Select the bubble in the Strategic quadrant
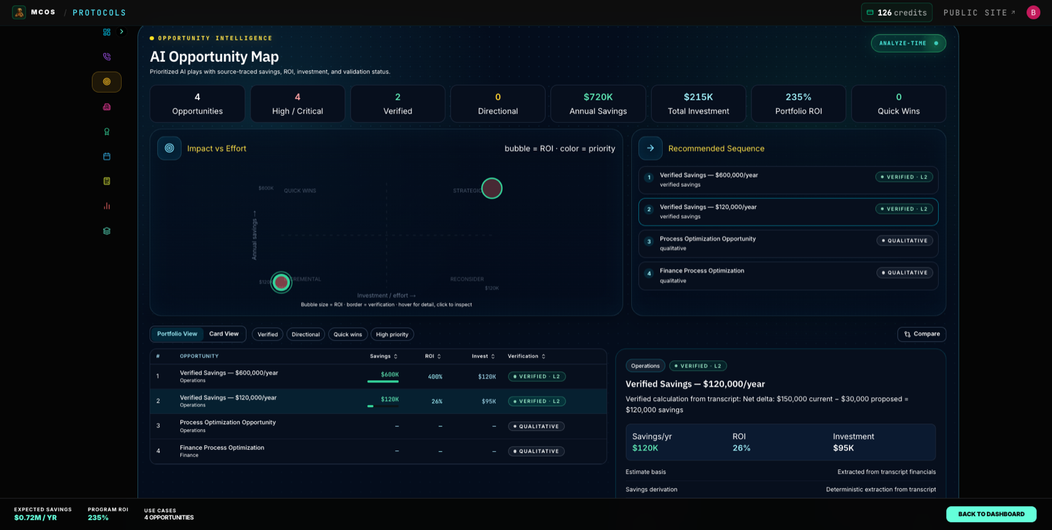The height and width of the screenshot is (530, 1052). [x=492, y=189]
